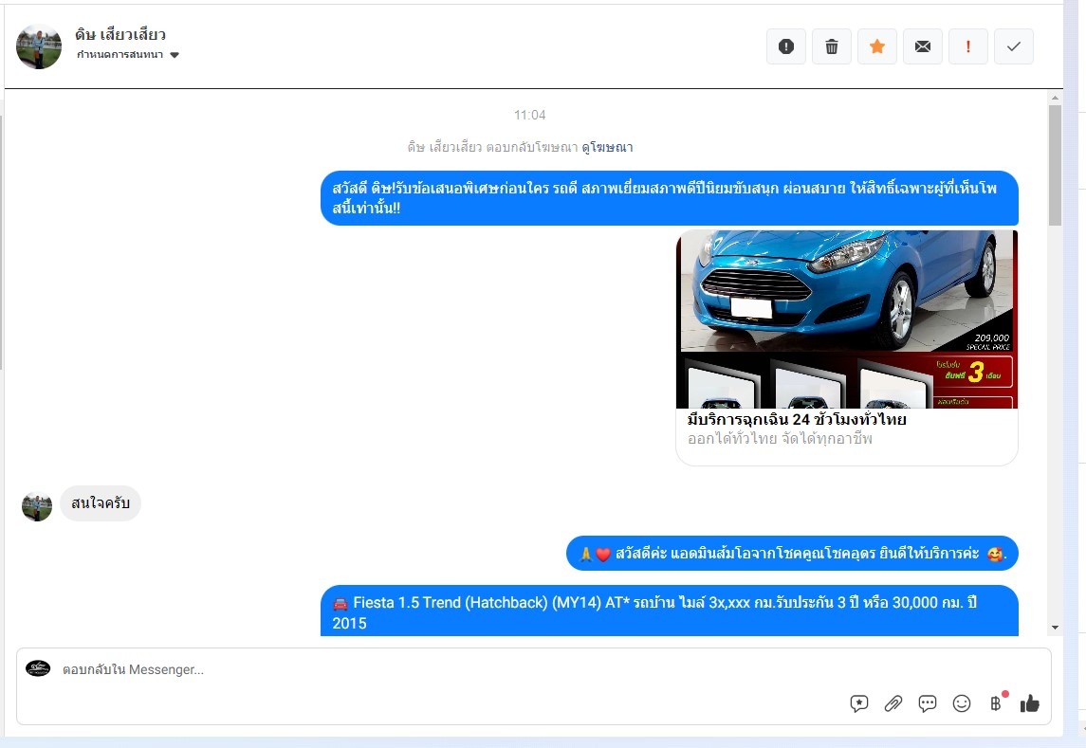This screenshot has width=1086, height=748.
Task: Open the ดูโฆษณา link
Action: point(607,147)
